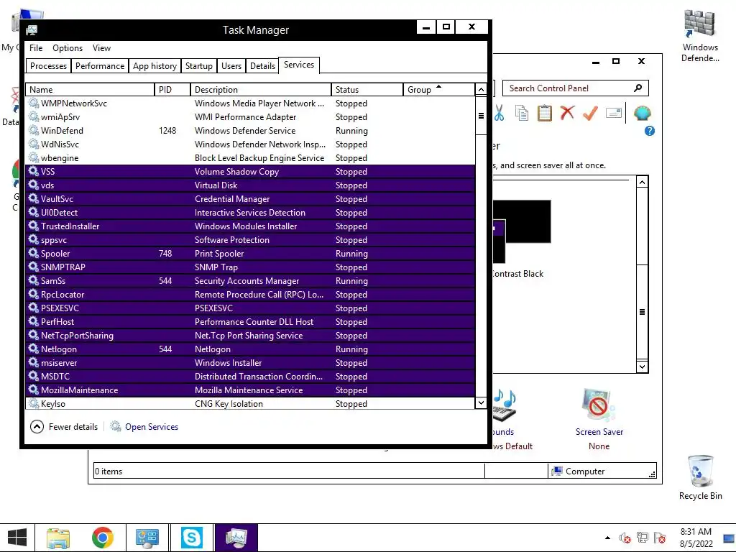Select the MozillaMaintenance service row
The width and height of the screenshot is (736, 552).
tap(250, 390)
